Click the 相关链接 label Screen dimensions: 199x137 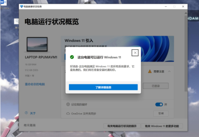click(x=29, y=125)
